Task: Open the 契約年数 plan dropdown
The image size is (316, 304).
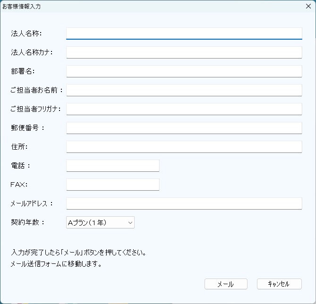Action: coord(101,222)
